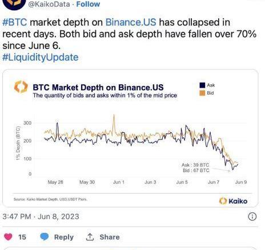This screenshot has width=265, height=250.
Task: Follow the KaikoData account
Action: 88,4
